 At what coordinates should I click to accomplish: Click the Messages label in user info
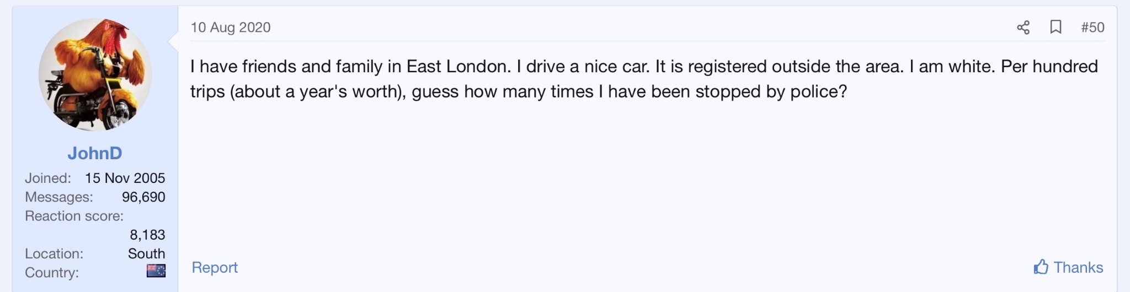(59, 197)
